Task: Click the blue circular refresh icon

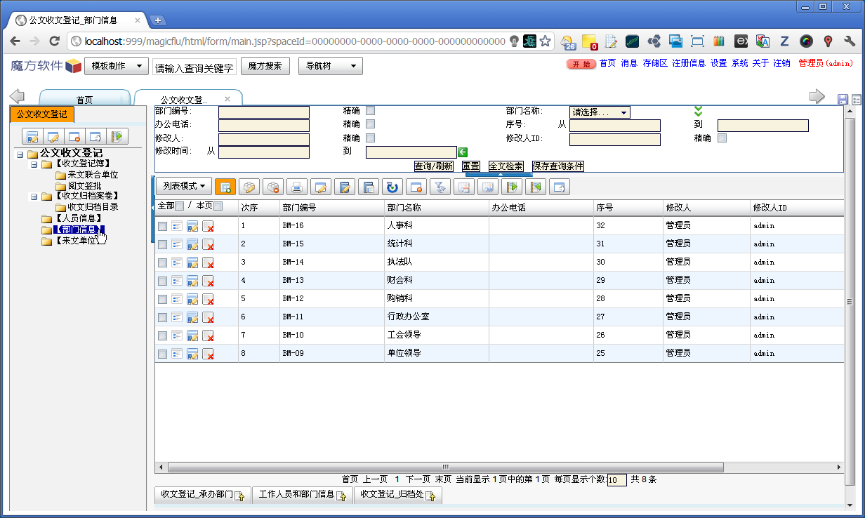Action: [392, 187]
